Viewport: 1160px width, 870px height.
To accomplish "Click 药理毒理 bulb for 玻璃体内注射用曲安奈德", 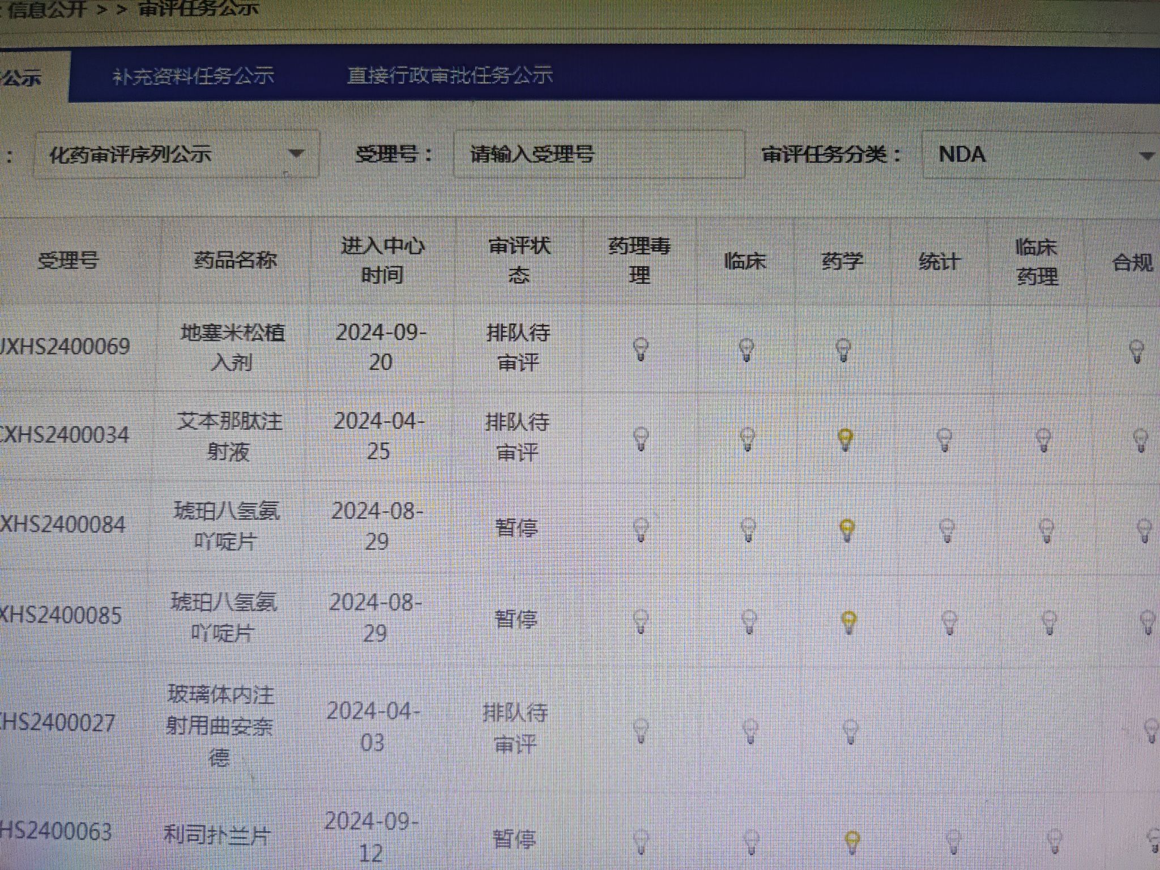I will click(641, 731).
